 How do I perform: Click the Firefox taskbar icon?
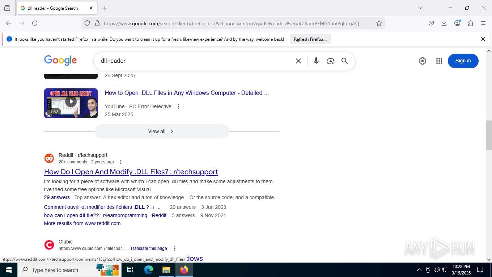tap(184, 270)
